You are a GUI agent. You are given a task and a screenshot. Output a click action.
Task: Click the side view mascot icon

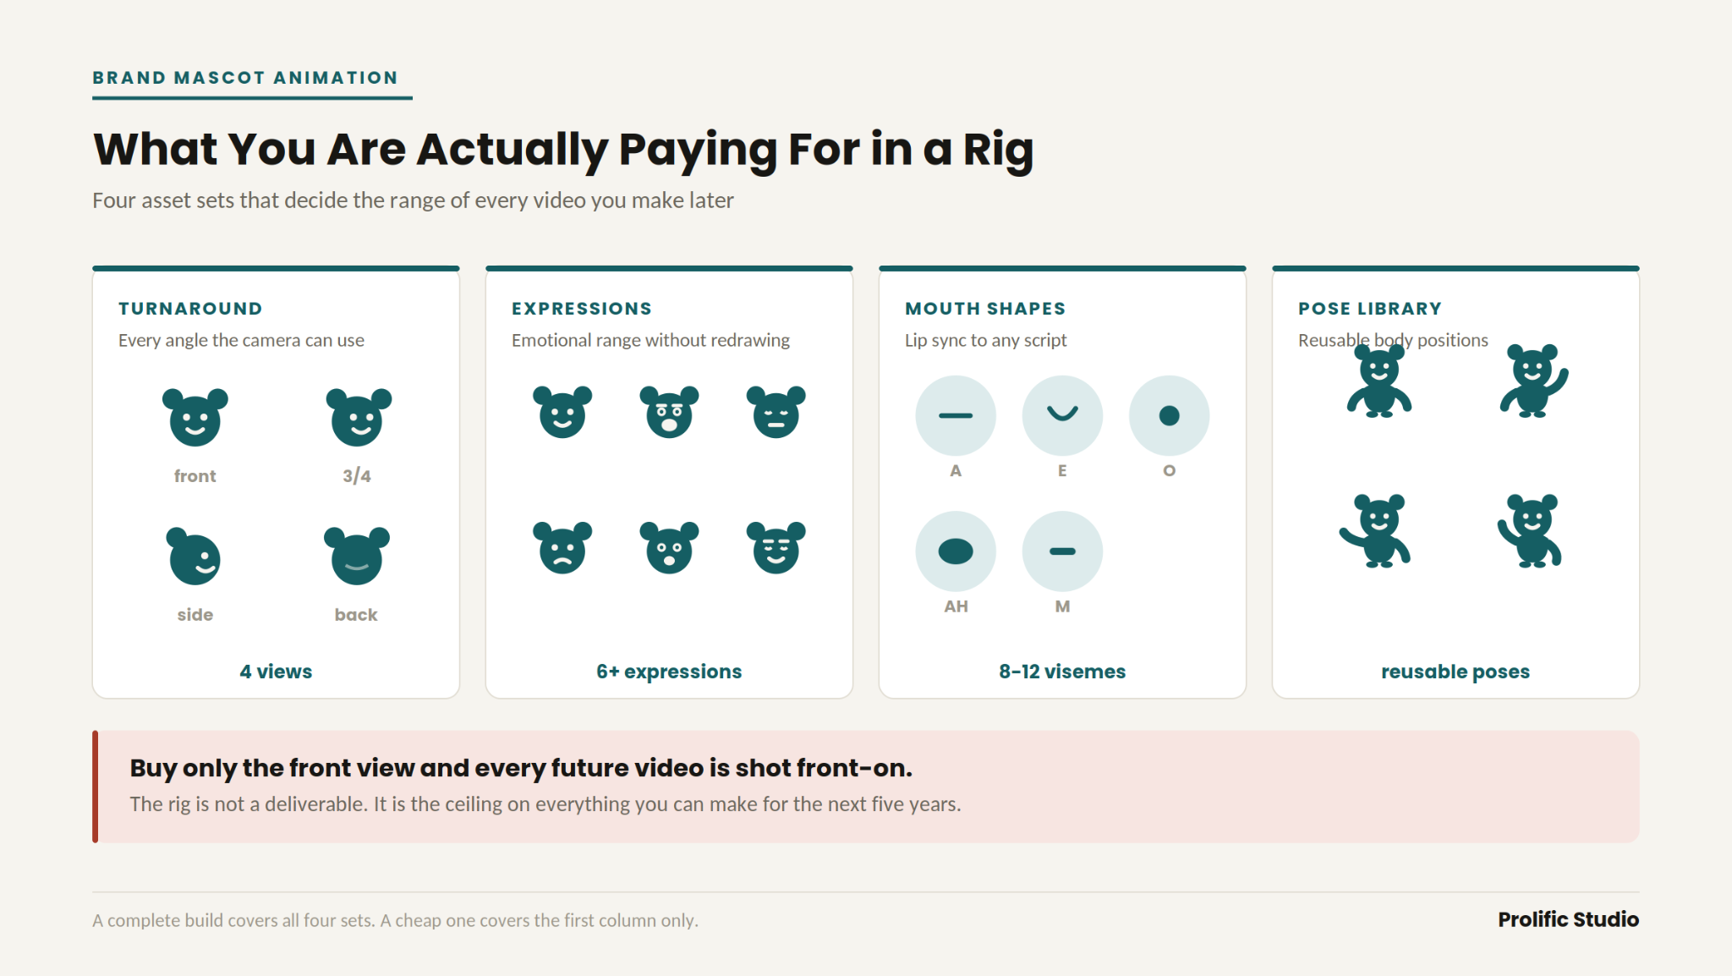click(x=194, y=556)
